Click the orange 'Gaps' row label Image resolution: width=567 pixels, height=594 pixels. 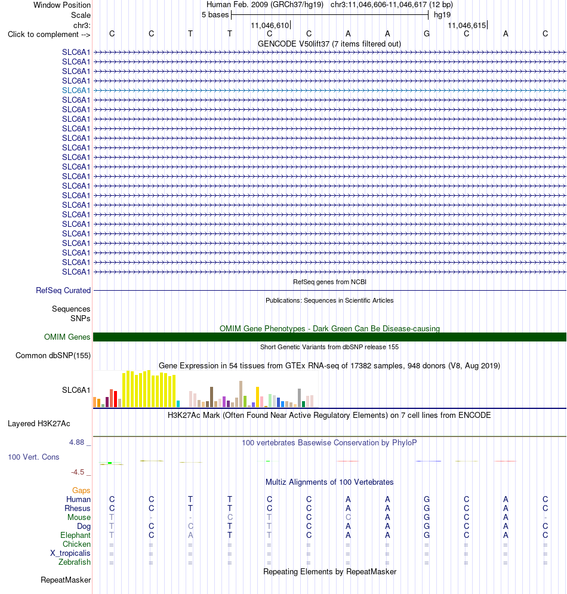pyautogui.click(x=81, y=491)
